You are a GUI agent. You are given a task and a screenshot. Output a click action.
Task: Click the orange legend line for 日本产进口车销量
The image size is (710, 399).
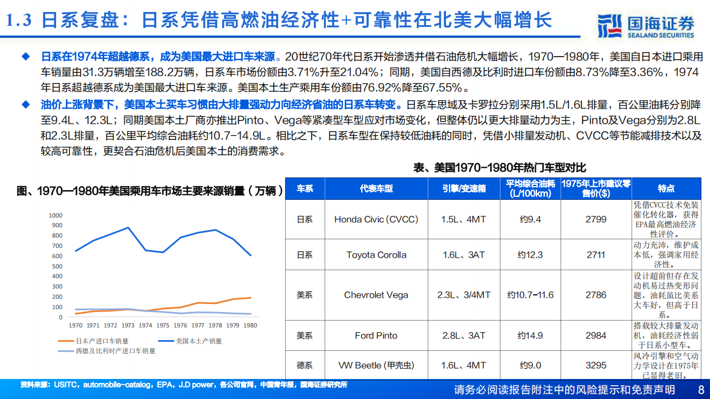coord(66,341)
